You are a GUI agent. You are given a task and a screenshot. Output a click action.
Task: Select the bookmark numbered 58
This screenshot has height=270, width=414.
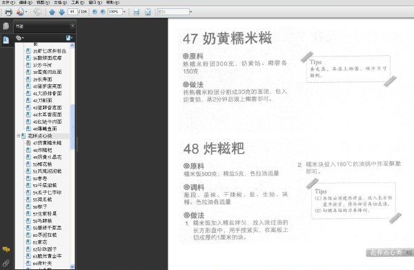pyautogui.click(x=42, y=221)
